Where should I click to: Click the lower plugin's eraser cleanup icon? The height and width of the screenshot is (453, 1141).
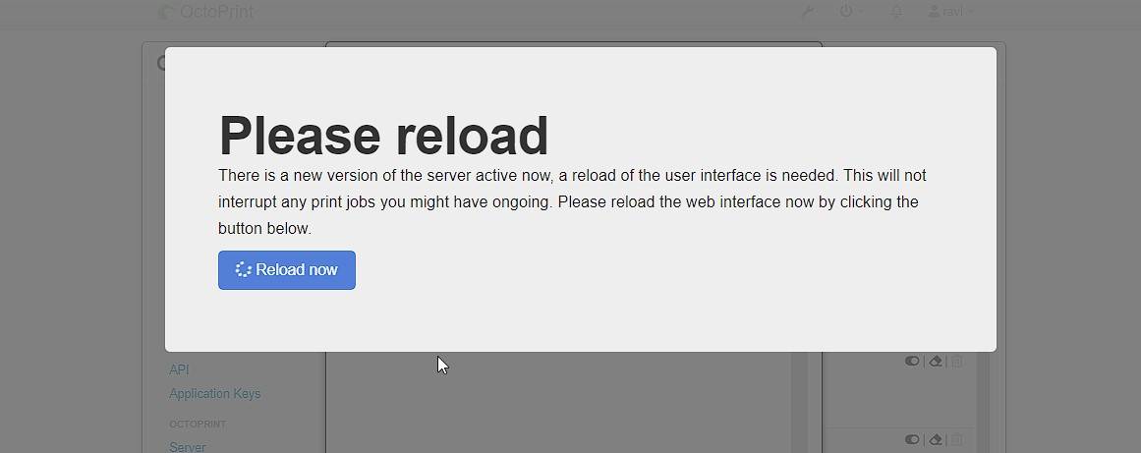pos(936,439)
